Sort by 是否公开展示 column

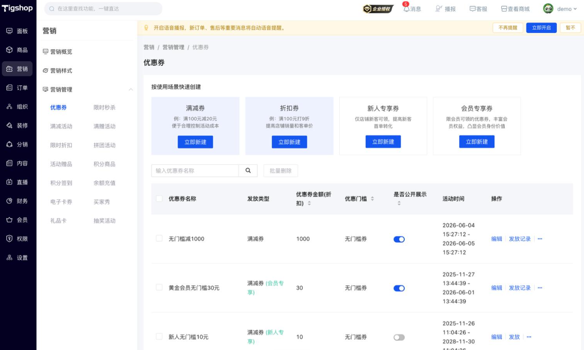pos(399,203)
